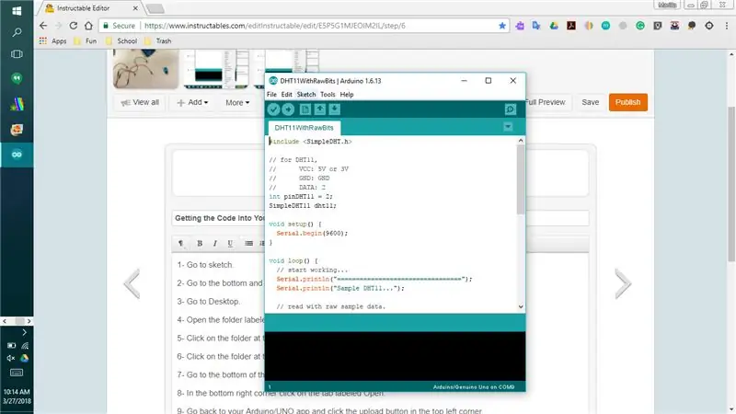This screenshot has width=736, height=414.
Task: Close the Instructable Editor tab
Action: tap(135, 8)
